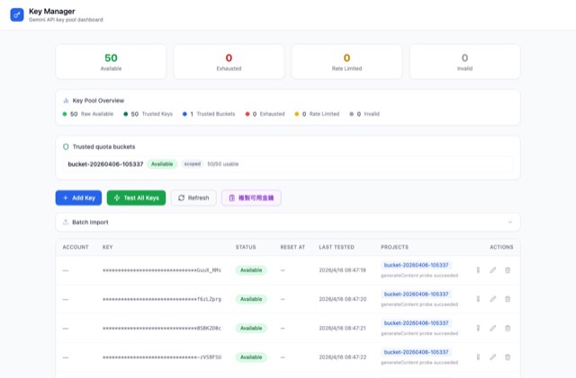Screen dimensions: 576x378
Task: Edit the key ending in GuuX_RMs
Action: 493,270
